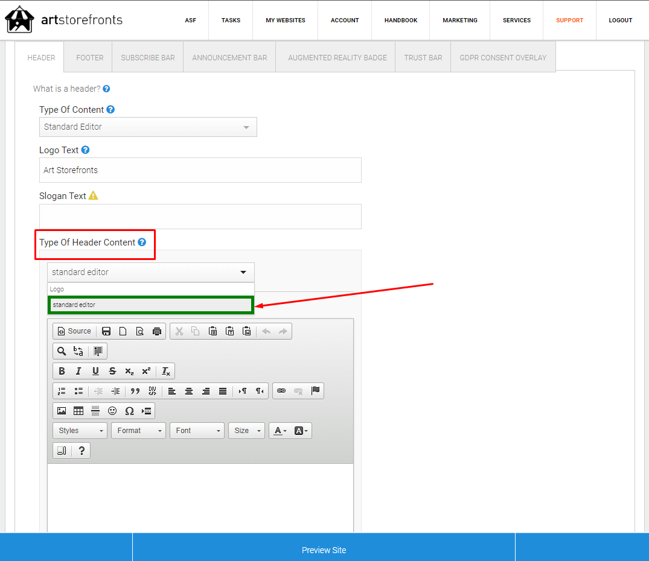Set text direction left to right

pos(243,391)
